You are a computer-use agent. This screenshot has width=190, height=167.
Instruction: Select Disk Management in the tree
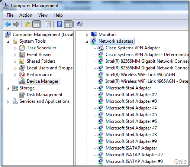(x=45, y=95)
